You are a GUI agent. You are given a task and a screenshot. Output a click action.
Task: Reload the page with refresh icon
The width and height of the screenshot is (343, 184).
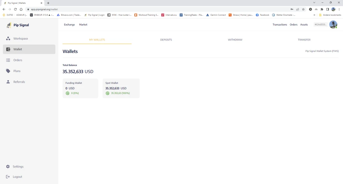coord(15,9)
